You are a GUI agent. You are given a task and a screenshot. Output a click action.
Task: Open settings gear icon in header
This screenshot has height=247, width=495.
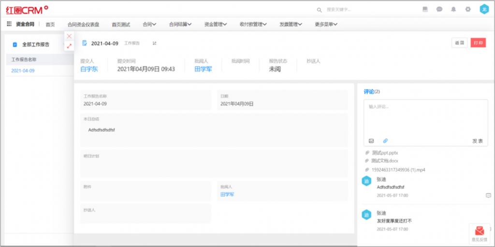467,9
